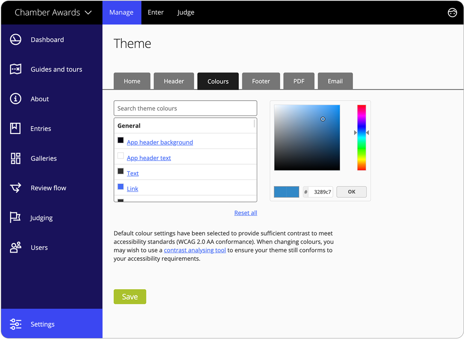Select the App header text colour box
This screenshot has width=464, height=340.
120,155
